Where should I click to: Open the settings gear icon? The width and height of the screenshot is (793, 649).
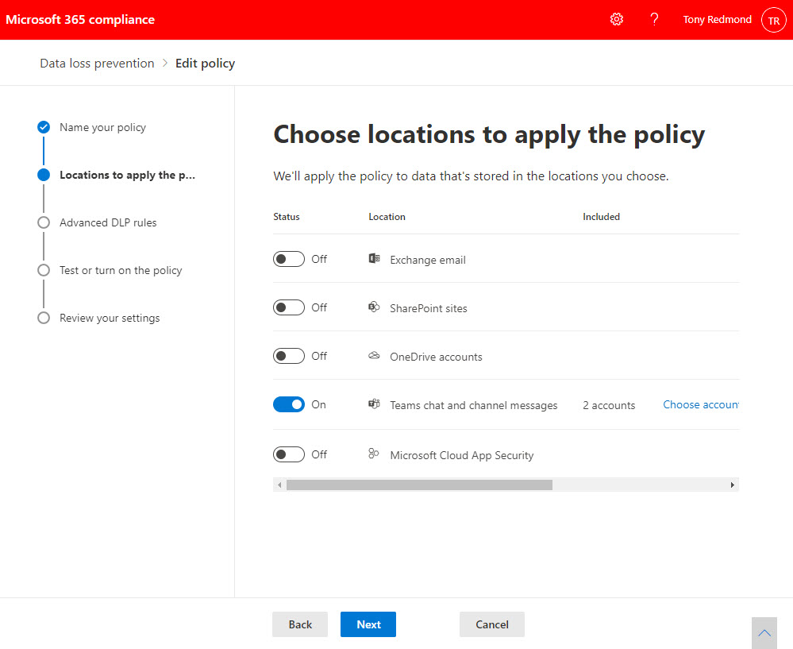click(x=617, y=20)
